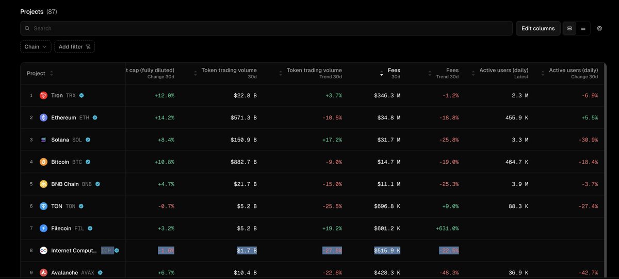Click the Avalanche project logo icon
The width and height of the screenshot is (619, 279).
pyautogui.click(x=43, y=272)
